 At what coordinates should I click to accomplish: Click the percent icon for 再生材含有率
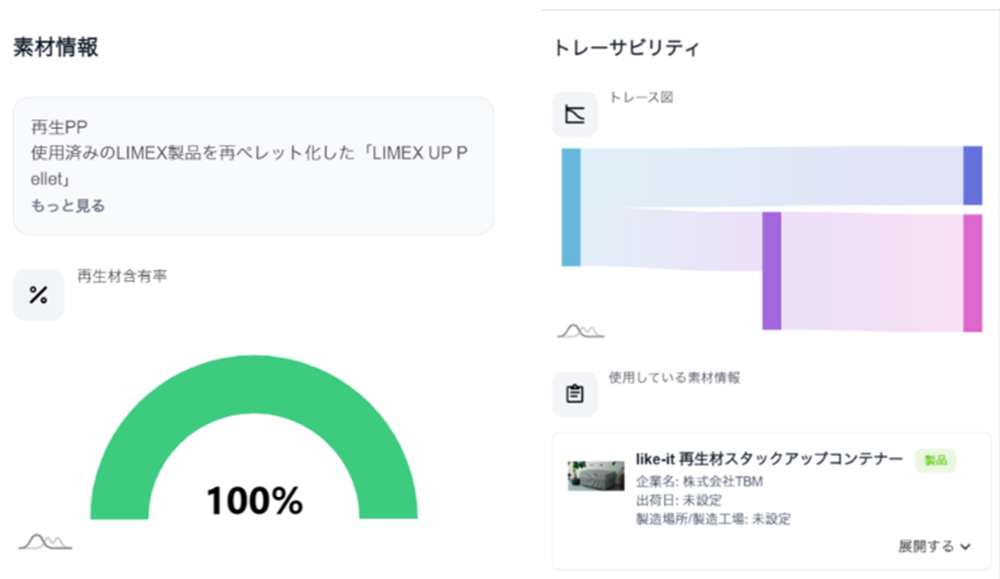coord(38,295)
